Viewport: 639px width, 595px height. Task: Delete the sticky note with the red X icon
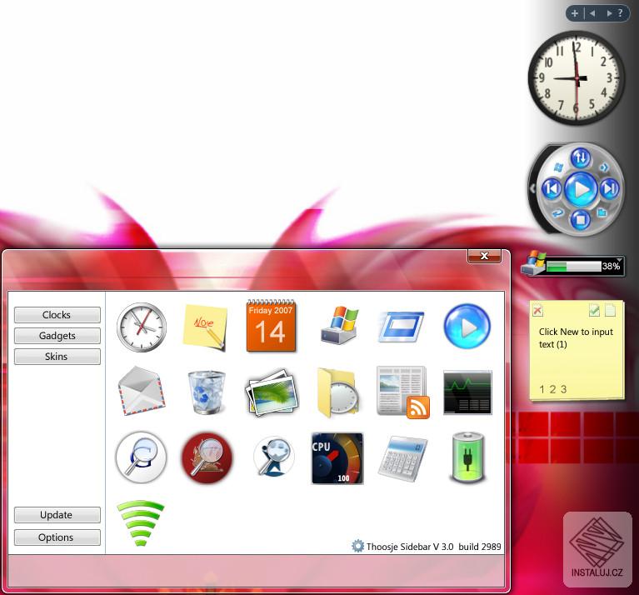[537, 311]
